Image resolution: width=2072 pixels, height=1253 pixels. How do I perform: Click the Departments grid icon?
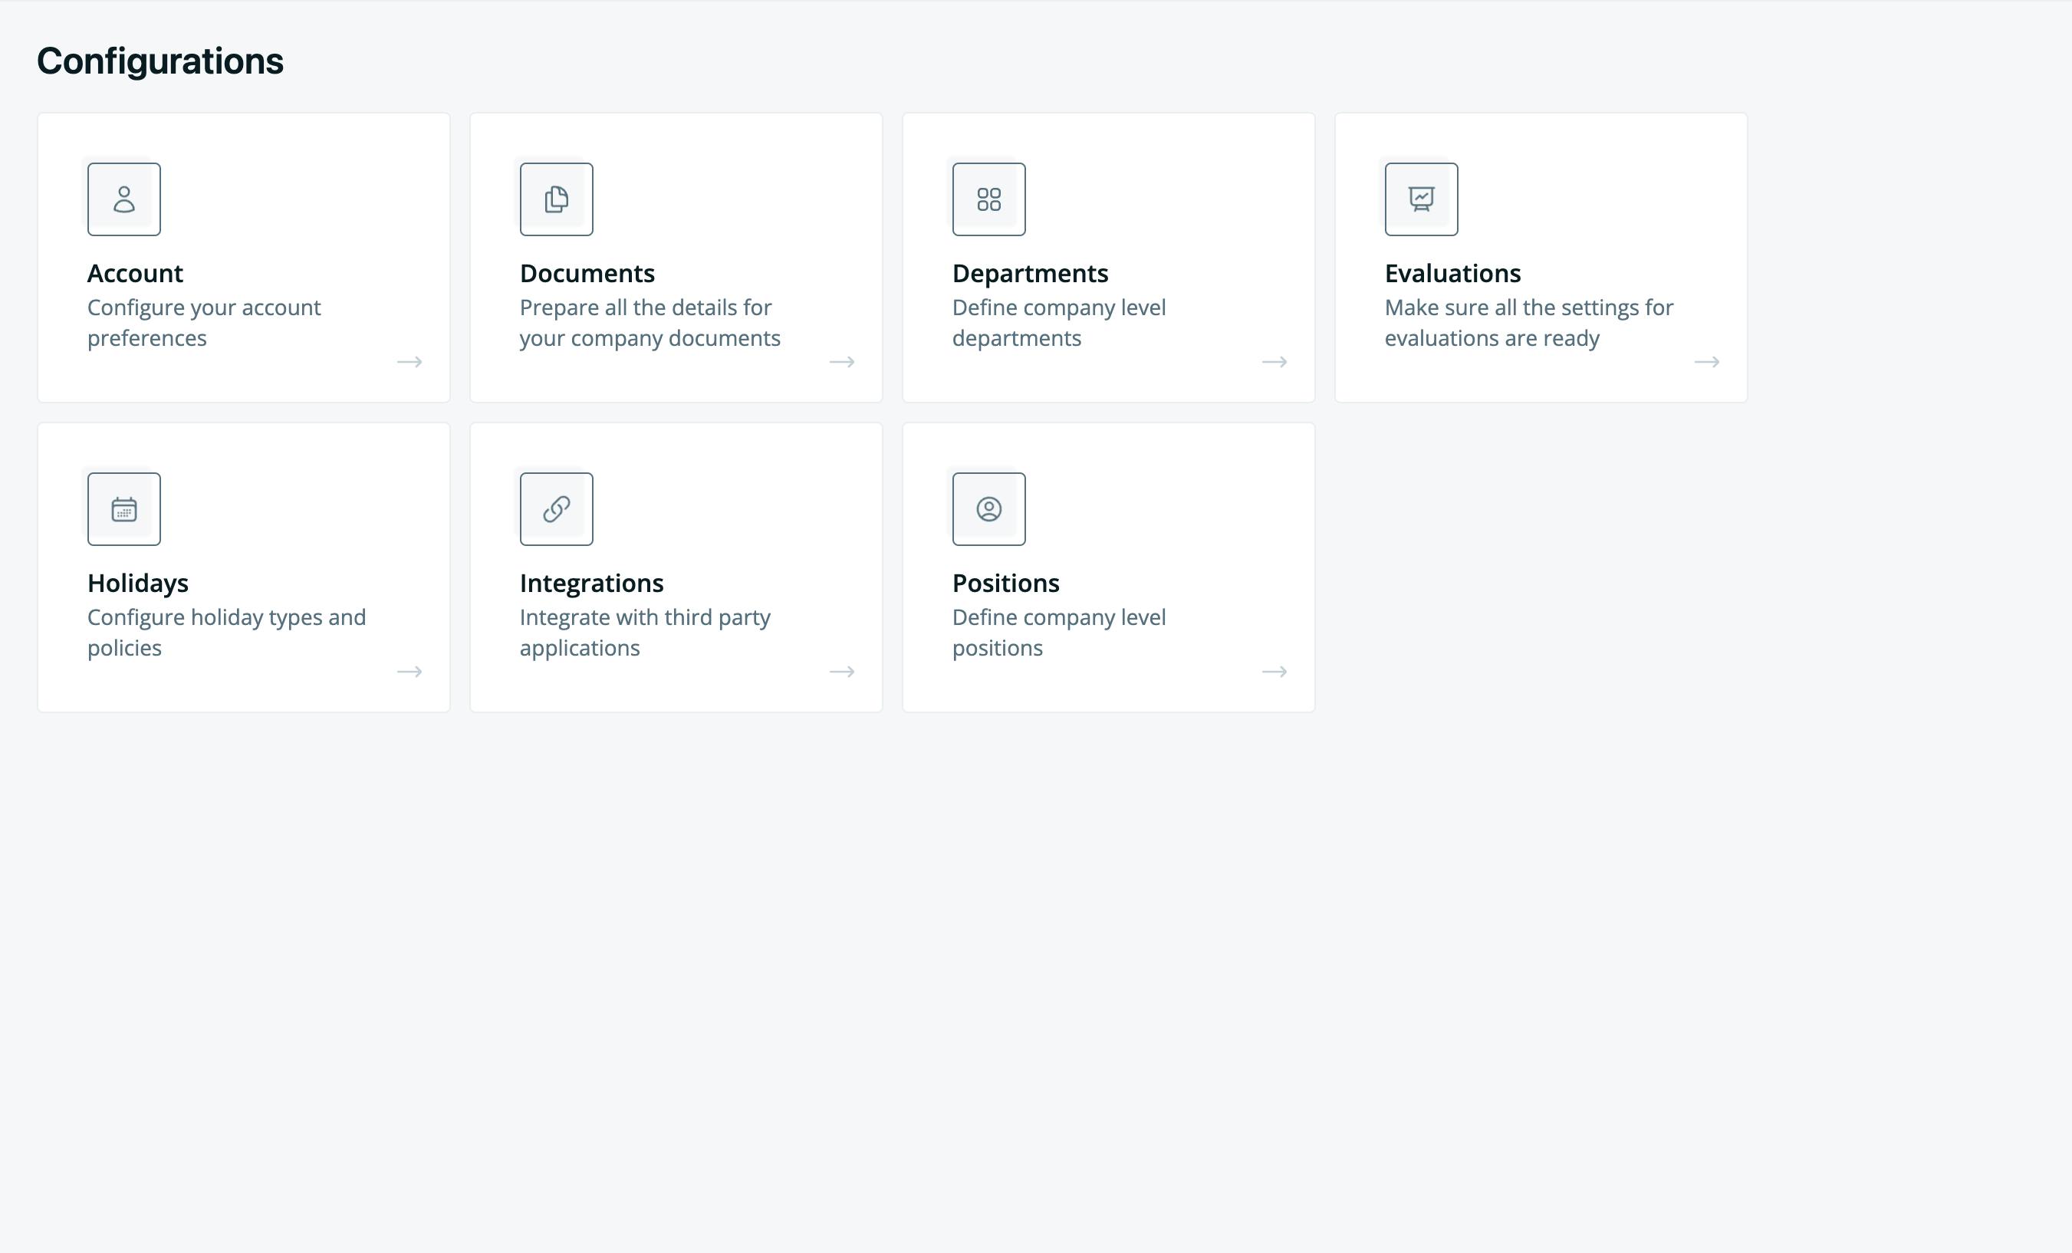pos(989,199)
